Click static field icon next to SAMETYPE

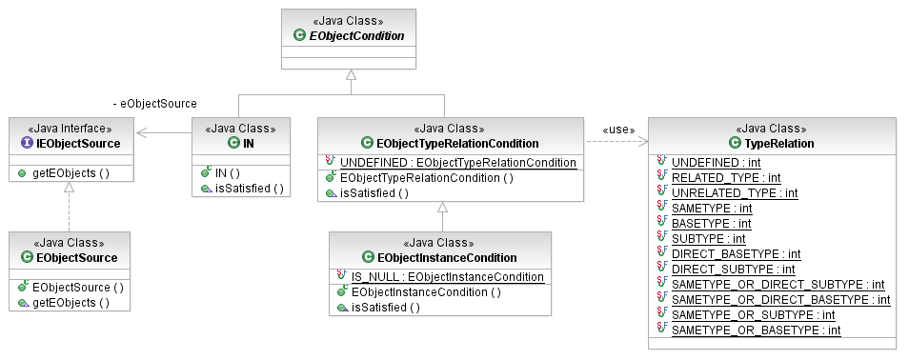tap(662, 207)
